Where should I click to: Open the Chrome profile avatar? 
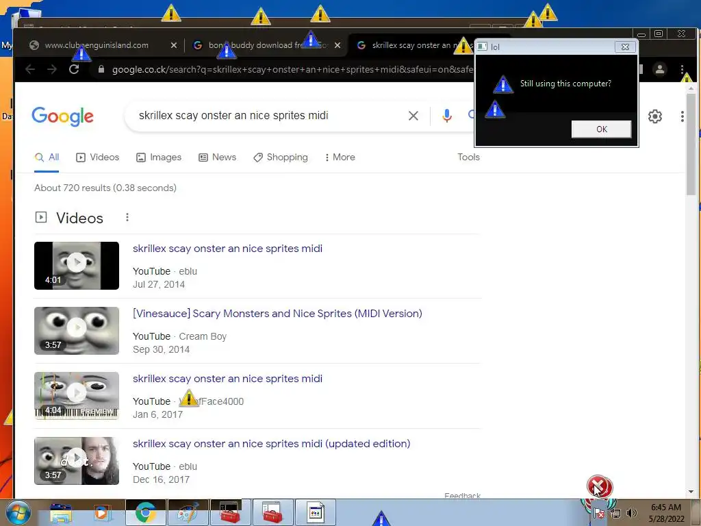660,69
